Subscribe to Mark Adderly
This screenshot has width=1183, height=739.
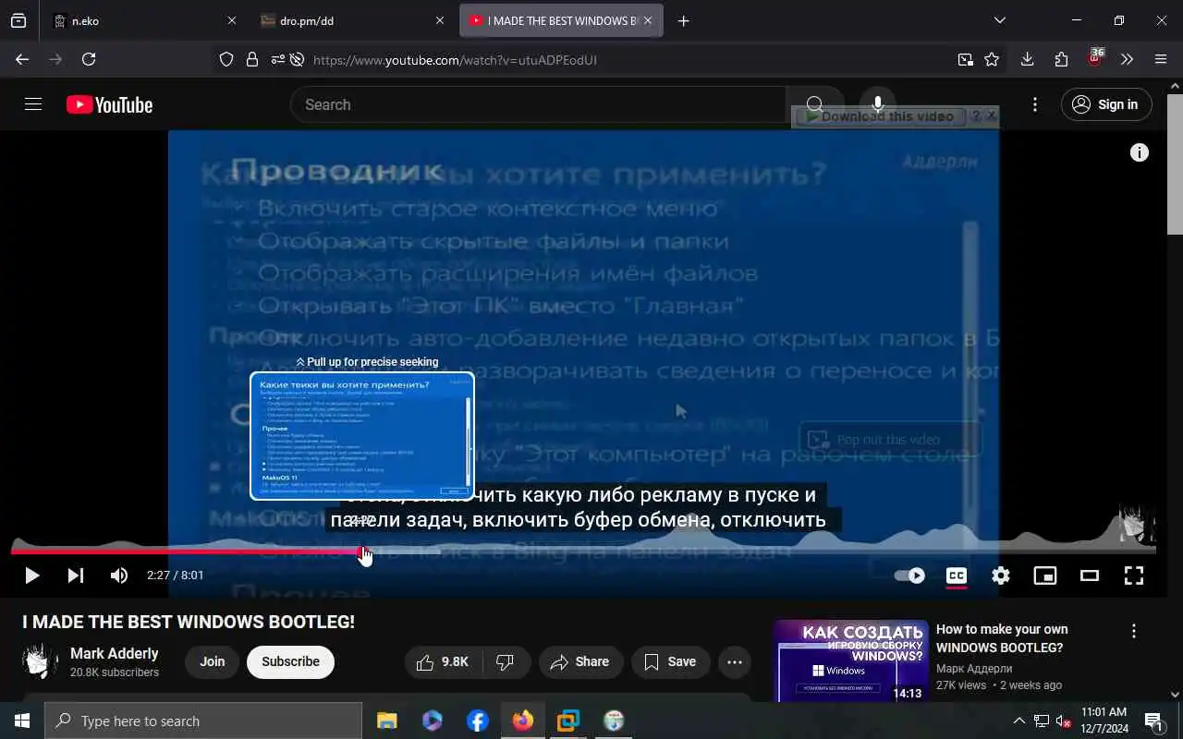click(290, 661)
